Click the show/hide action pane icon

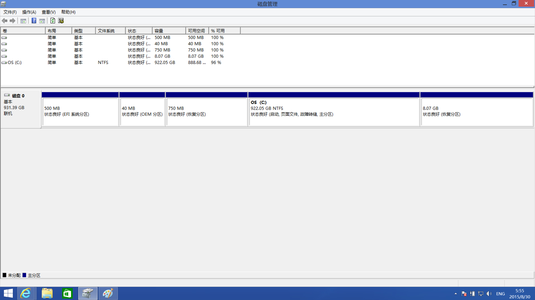pos(42,21)
